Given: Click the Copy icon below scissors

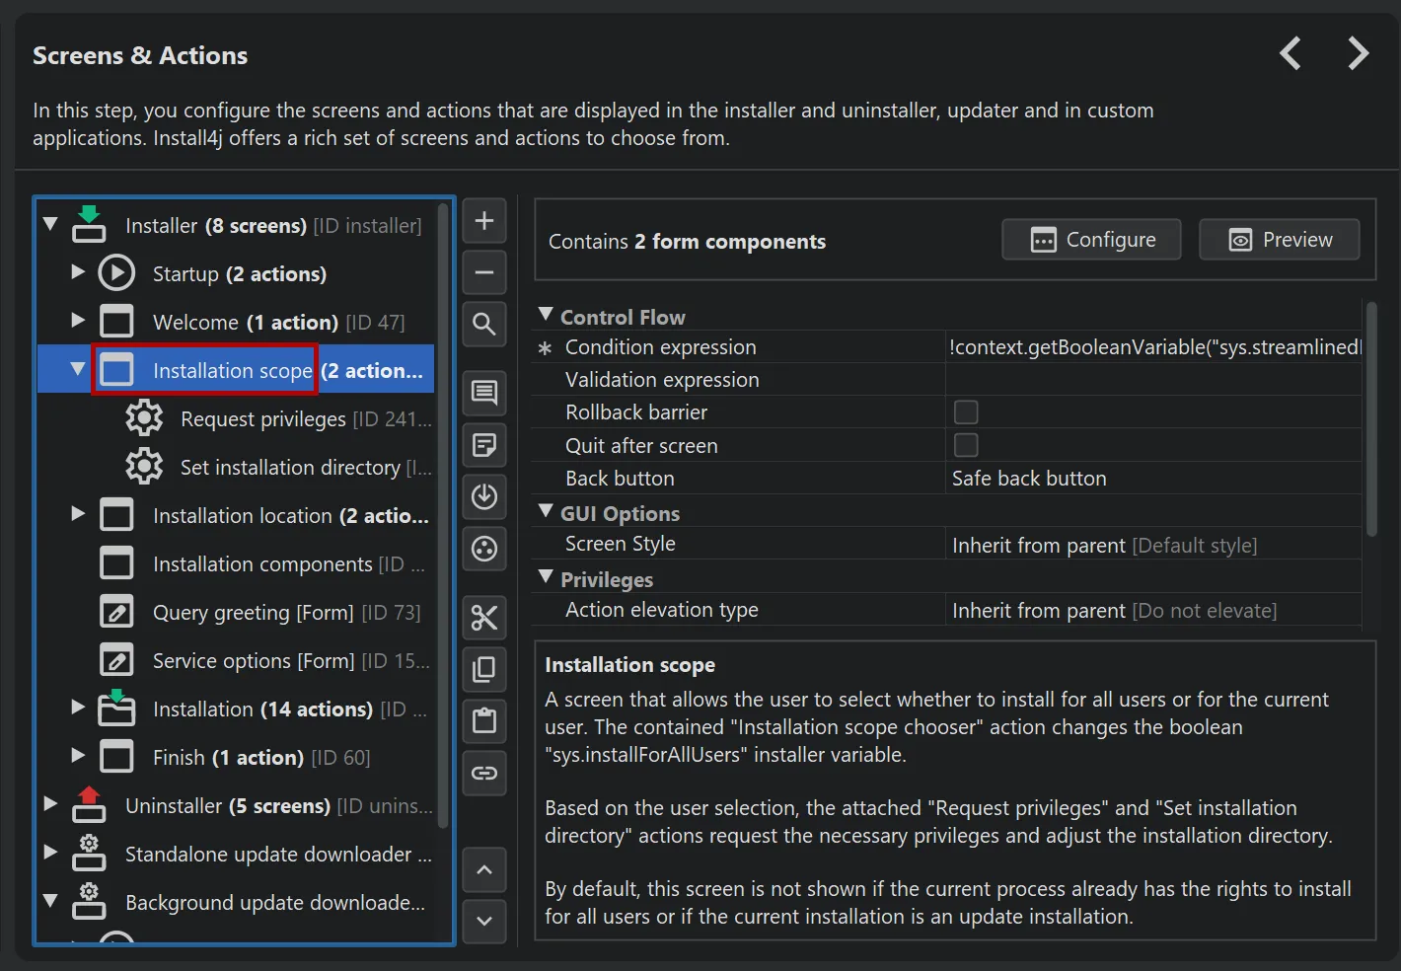Looking at the screenshot, I should [x=484, y=669].
